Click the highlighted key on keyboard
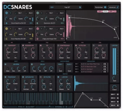The height and width of the screenshot is (111, 123). 61,99
